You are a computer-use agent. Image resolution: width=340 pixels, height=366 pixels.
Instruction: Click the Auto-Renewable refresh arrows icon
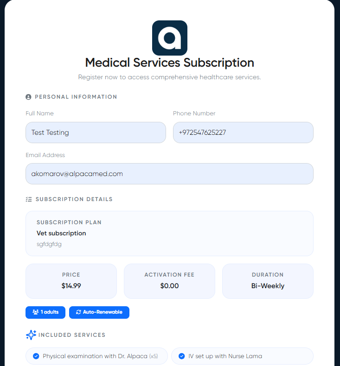(x=78, y=312)
